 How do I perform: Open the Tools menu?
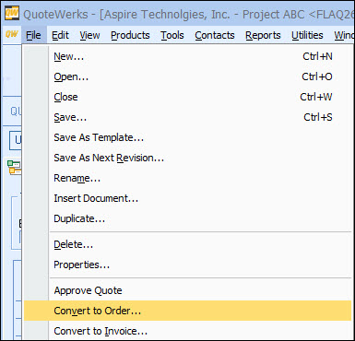[172, 35]
